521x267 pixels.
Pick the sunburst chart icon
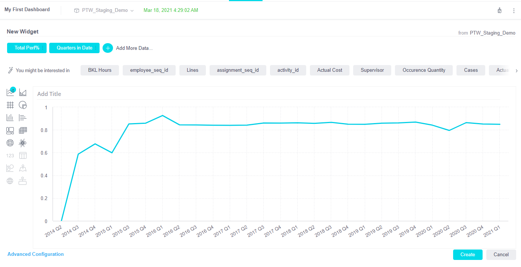click(23, 143)
